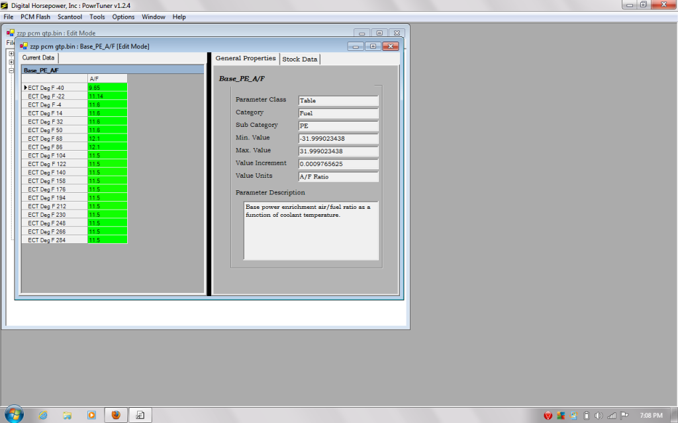Open the Action Center flag icon
The height and width of the screenshot is (423, 678).
(624, 416)
